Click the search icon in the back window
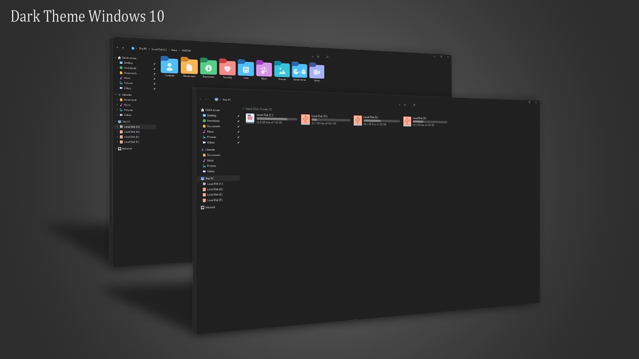Viewport: 639px width, 359px height. pos(327,57)
